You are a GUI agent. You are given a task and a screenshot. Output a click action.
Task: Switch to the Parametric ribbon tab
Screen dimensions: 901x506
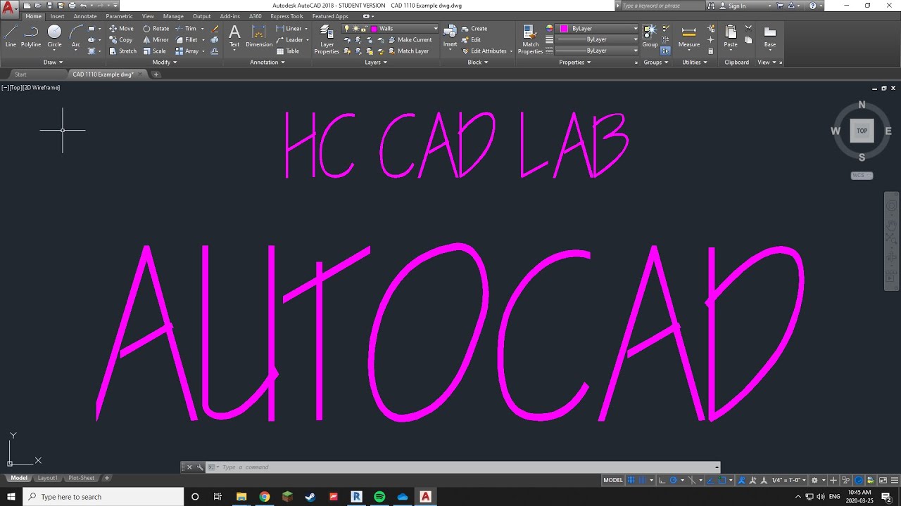119,16
